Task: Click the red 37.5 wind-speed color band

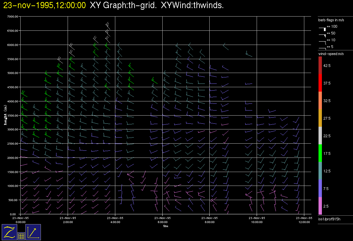Action: click(x=320, y=83)
